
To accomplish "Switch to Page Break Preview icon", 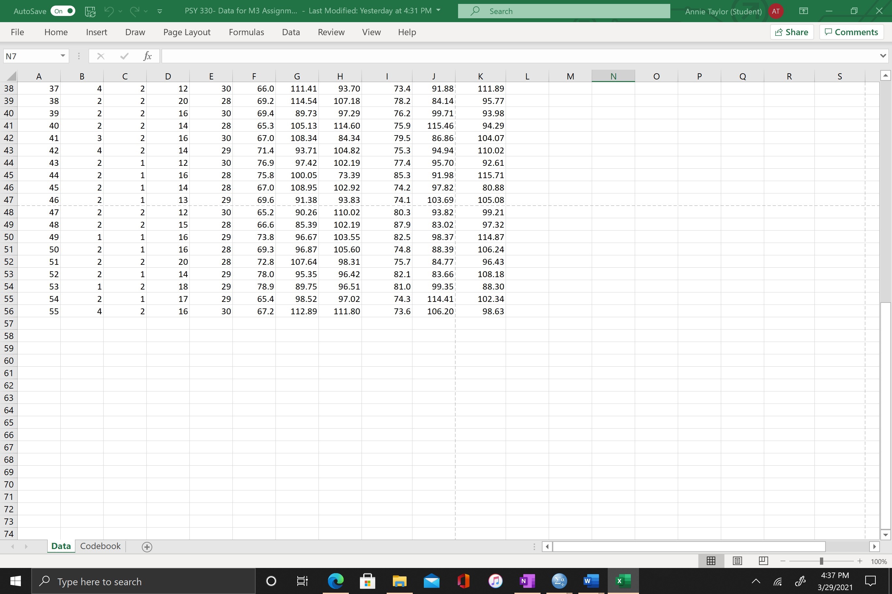I will click(x=763, y=561).
